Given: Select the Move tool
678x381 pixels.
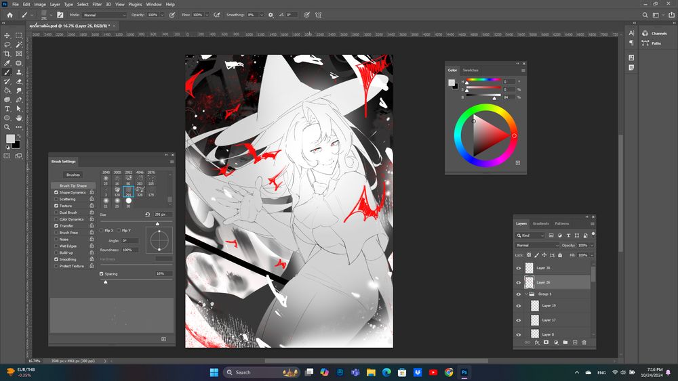Looking at the screenshot, I should 7,35.
